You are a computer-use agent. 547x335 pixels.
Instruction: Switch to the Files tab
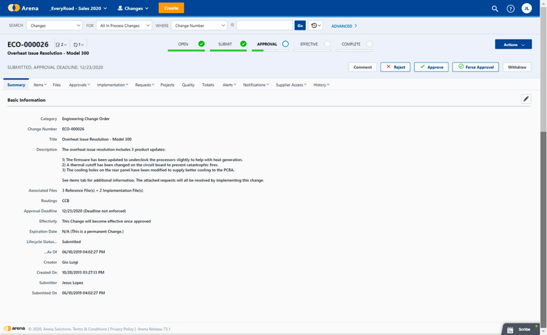click(57, 85)
